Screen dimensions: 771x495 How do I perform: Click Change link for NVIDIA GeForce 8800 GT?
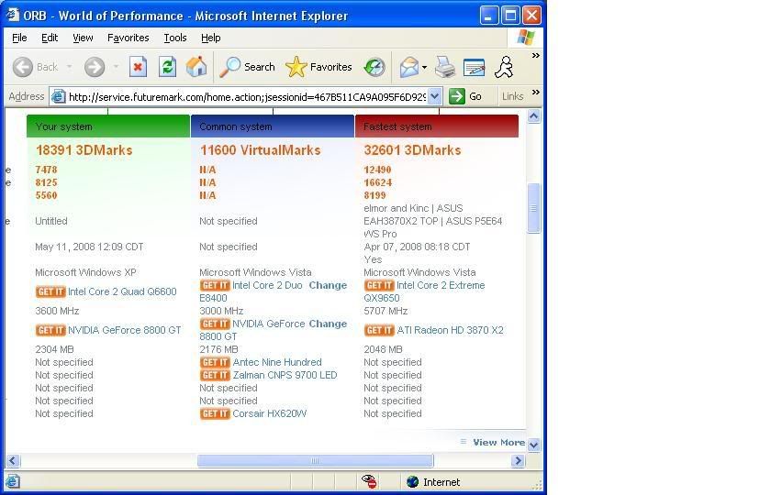[328, 324]
